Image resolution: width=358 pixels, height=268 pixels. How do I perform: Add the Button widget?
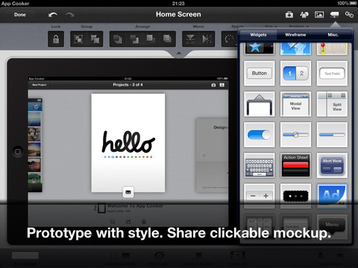point(260,73)
